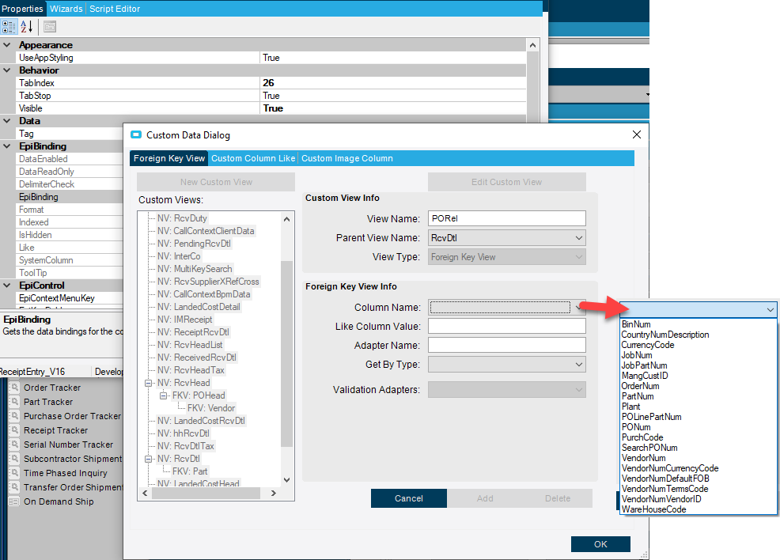Open the Custom Column Like tab
The height and width of the screenshot is (560, 780).
tap(253, 158)
